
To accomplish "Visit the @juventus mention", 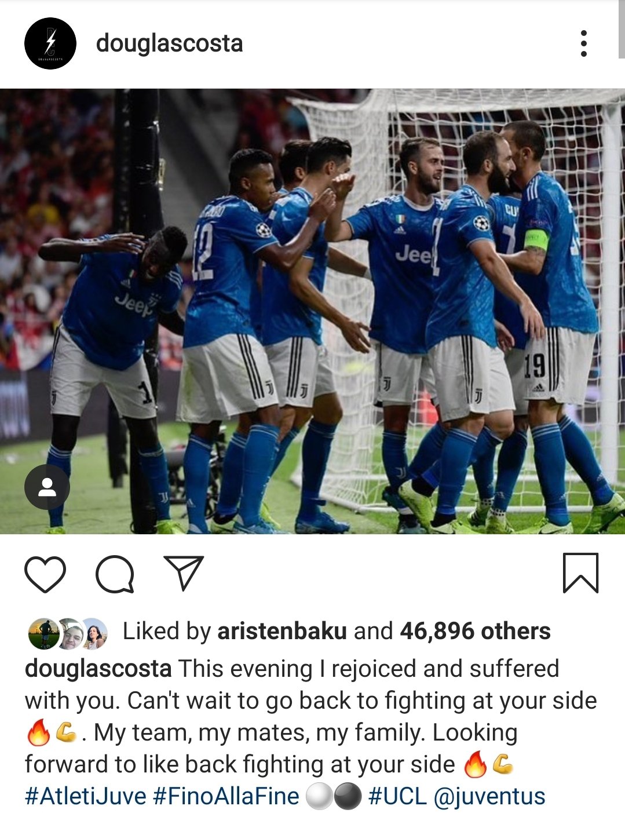I will coord(489,796).
